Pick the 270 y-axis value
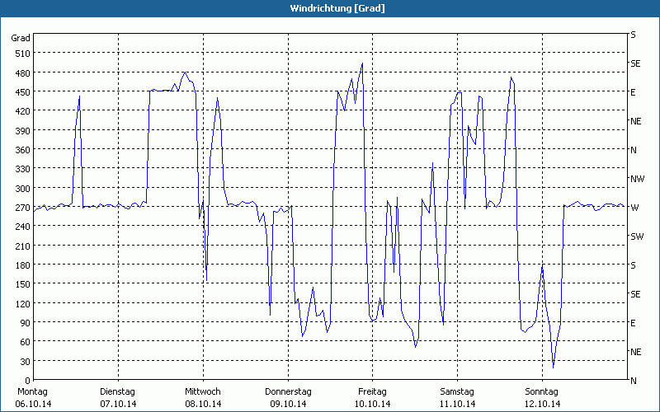The height and width of the screenshot is (412, 660). (x=23, y=208)
